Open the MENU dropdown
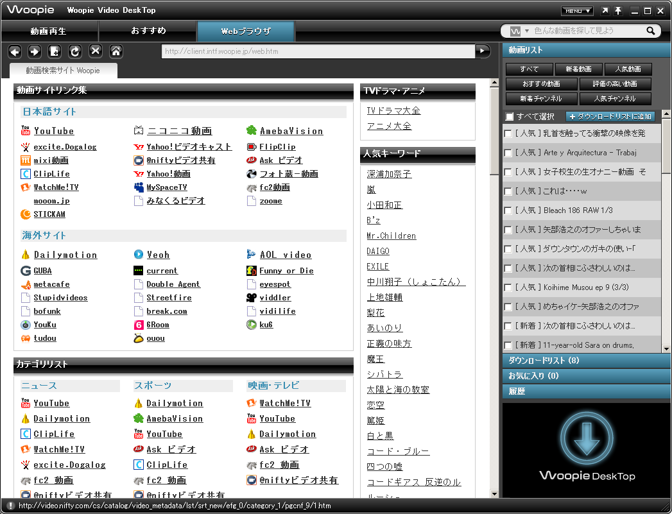This screenshot has height=514, width=672. tap(577, 11)
